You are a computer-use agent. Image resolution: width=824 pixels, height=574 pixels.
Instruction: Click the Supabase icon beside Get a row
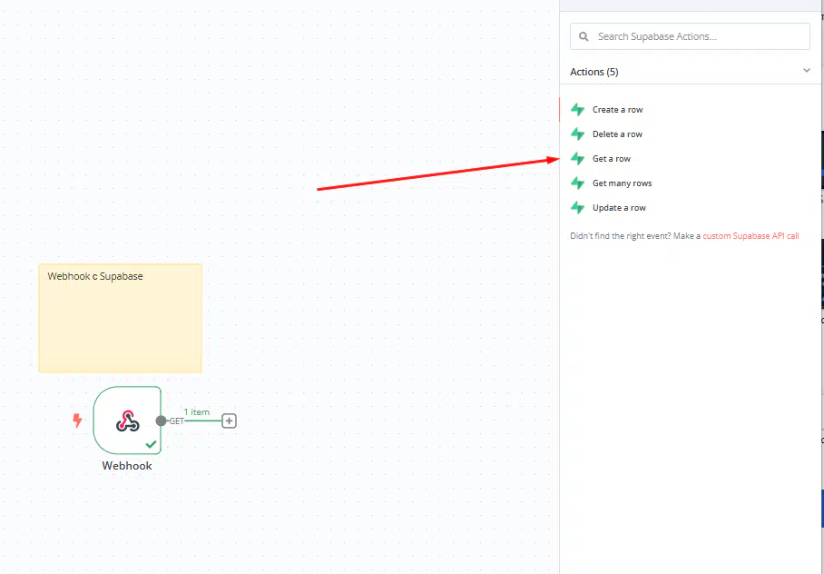(577, 158)
